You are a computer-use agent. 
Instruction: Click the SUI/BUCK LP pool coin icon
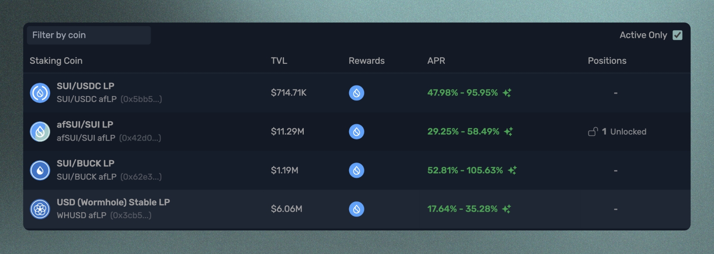40,170
